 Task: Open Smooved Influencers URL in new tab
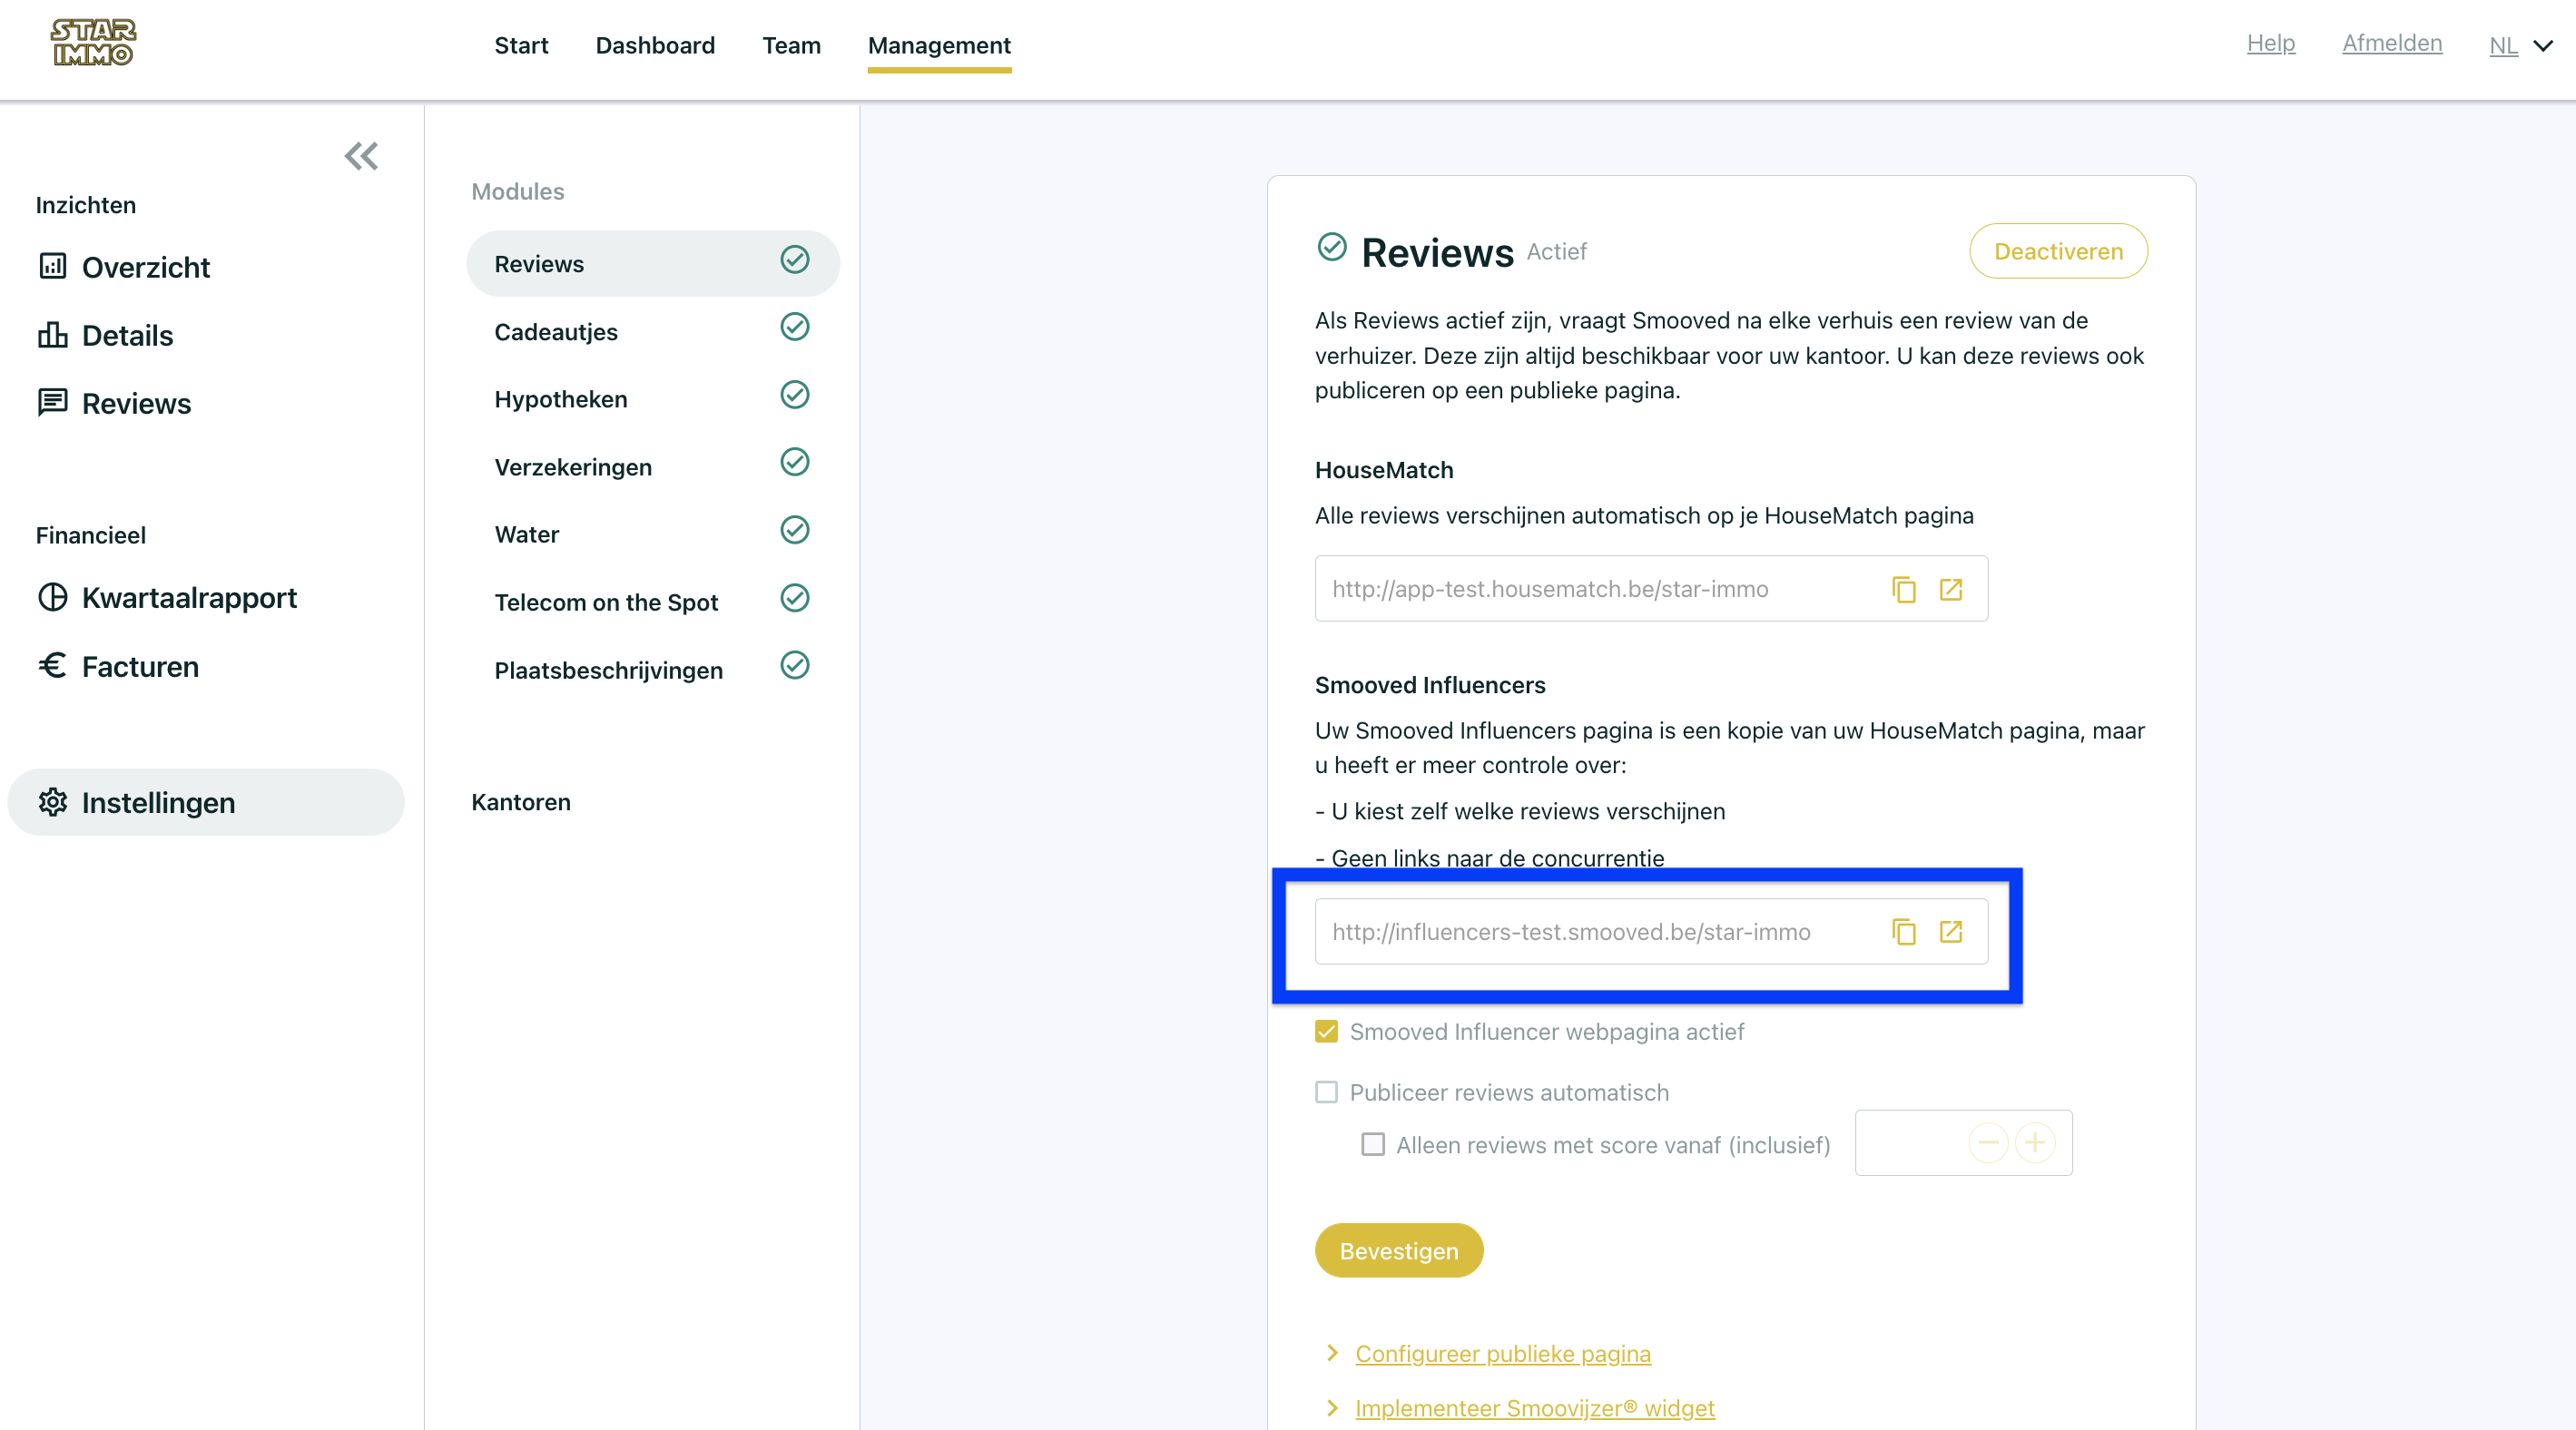coord(1951,933)
